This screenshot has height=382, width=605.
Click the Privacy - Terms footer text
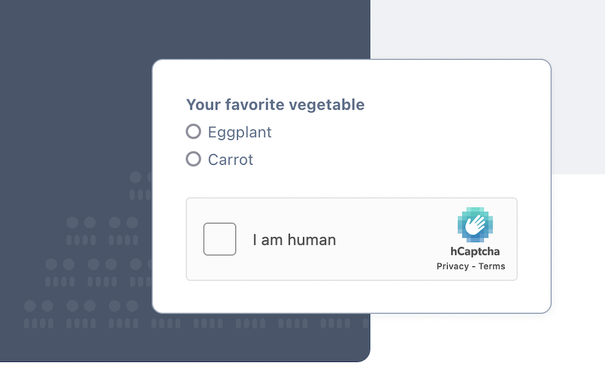point(471,266)
